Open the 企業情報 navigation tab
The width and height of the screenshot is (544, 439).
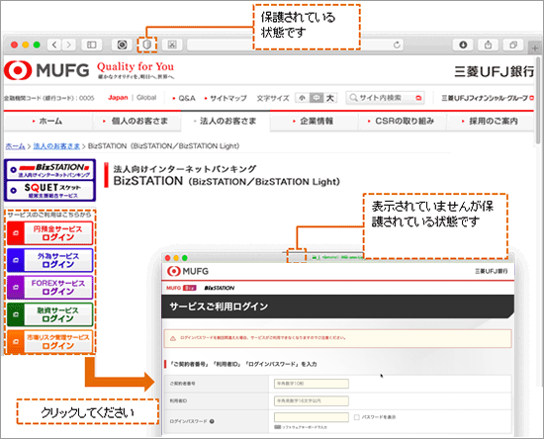pos(314,121)
